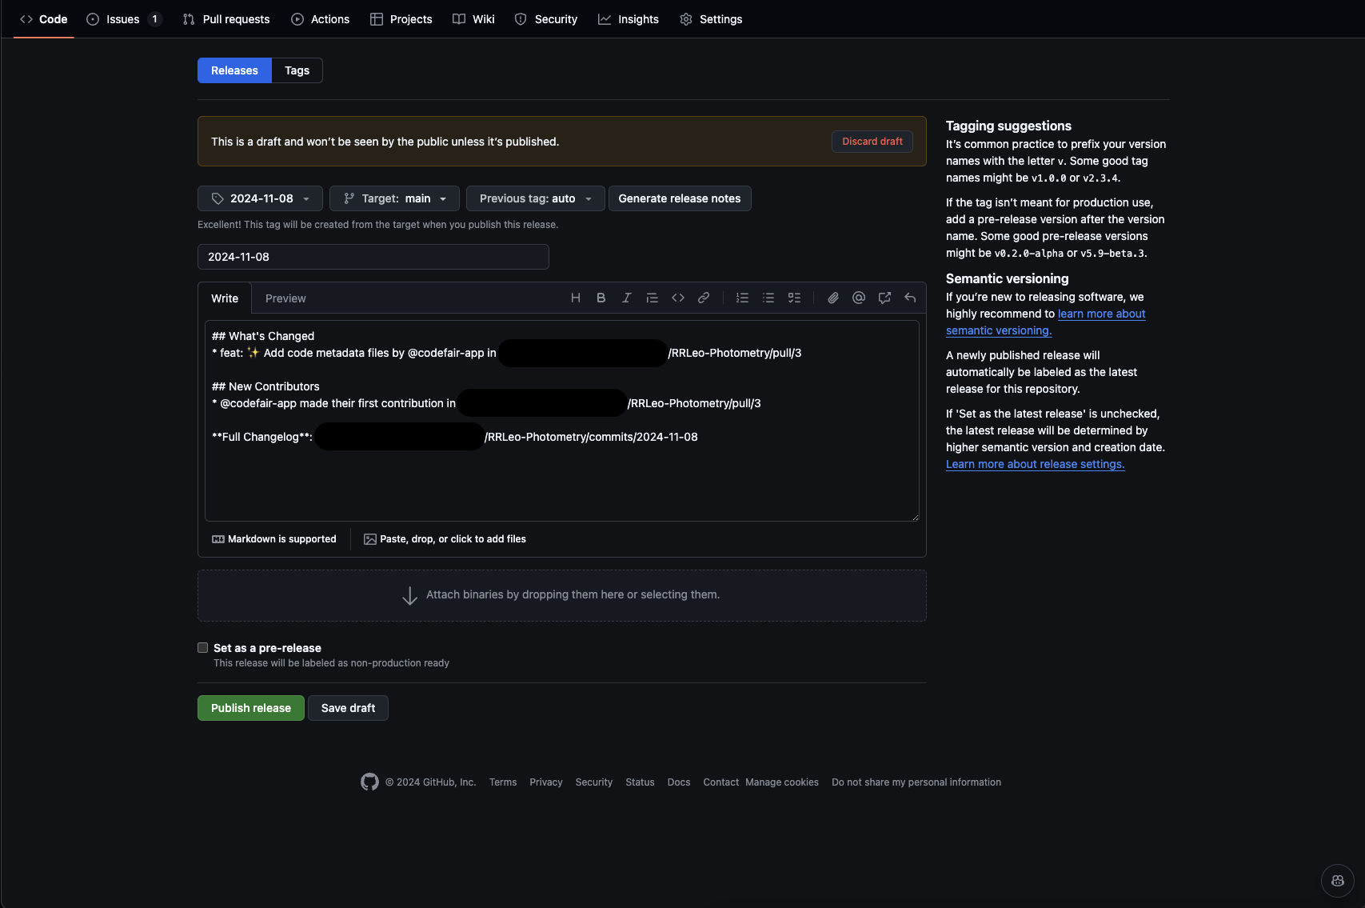Image resolution: width=1365 pixels, height=908 pixels.
Task: Click the down arrow in attach binaries area
Action: pyautogui.click(x=409, y=595)
